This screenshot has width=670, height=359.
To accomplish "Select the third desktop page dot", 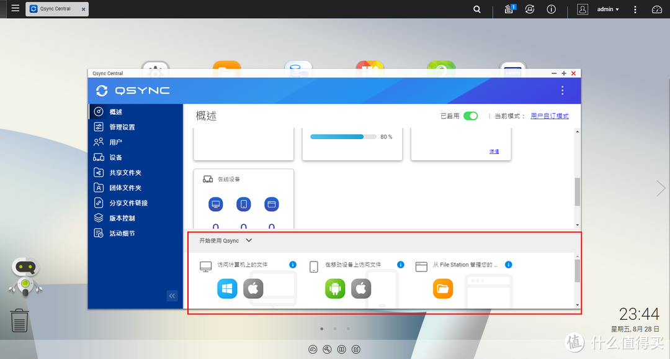I will click(348, 329).
